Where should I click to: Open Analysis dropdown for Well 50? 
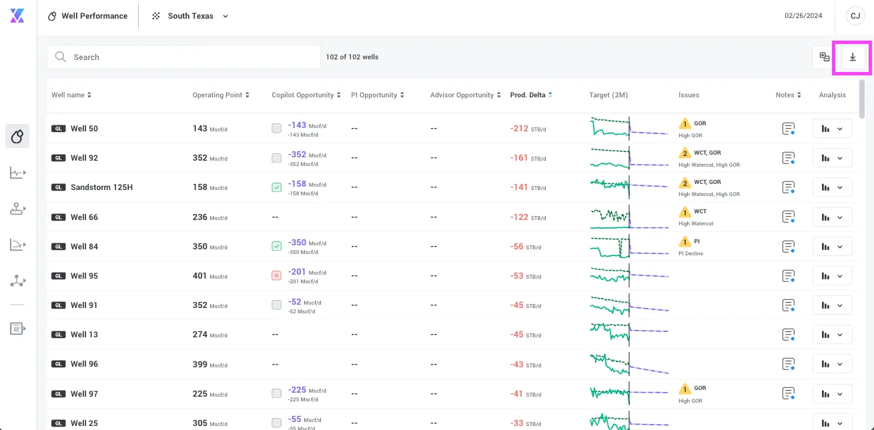pyautogui.click(x=833, y=129)
